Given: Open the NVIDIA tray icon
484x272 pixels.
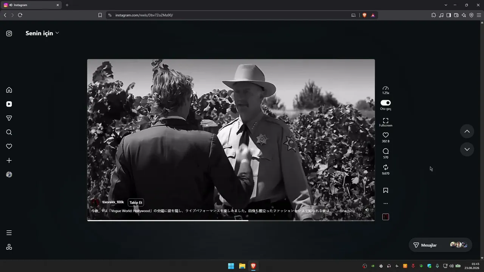Looking at the screenshot, I should coord(373,266).
